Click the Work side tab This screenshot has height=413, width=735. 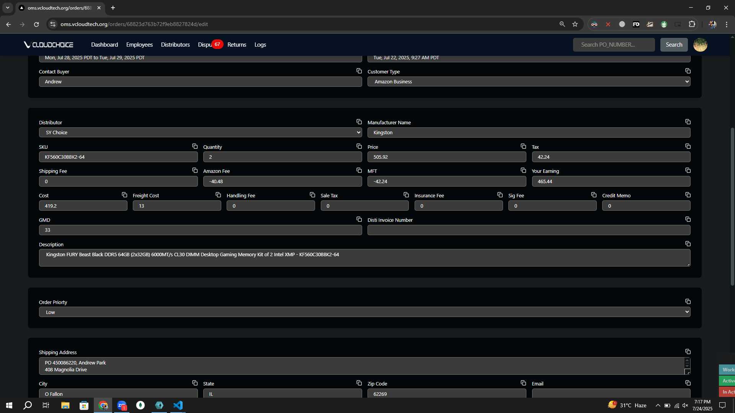pos(727,370)
